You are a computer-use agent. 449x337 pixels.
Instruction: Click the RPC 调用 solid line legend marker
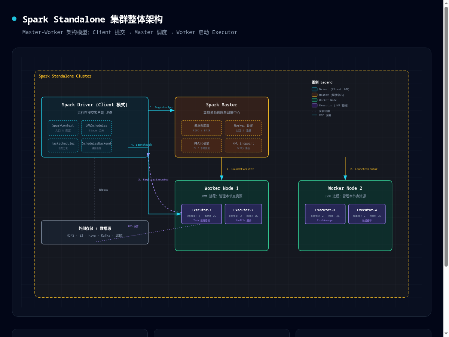click(314, 115)
